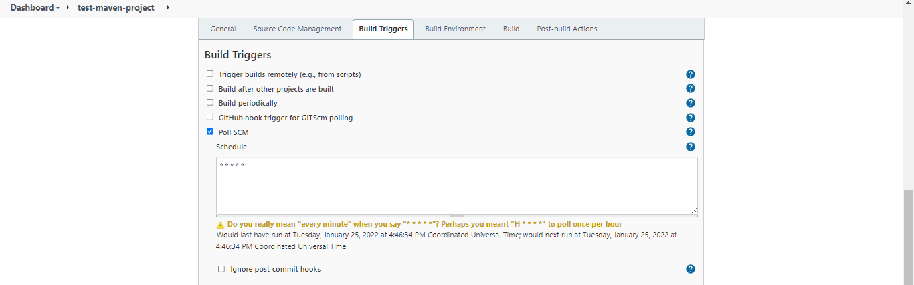
Task: Check Build after other projects are built
Action: point(210,88)
